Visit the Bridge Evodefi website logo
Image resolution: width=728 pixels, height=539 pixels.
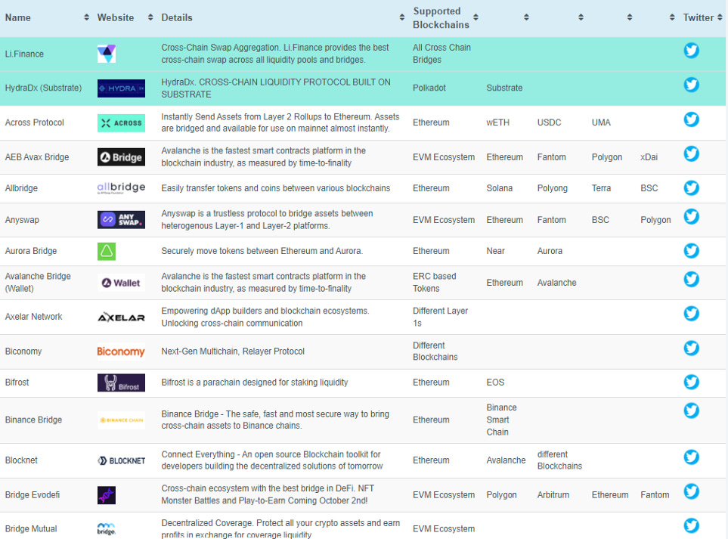pyautogui.click(x=107, y=495)
